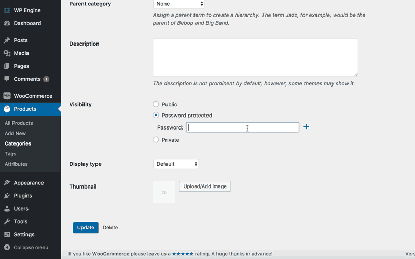This screenshot has width=415, height=259.
Task: Click the WP Engine sidebar icon
Action: (7, 10)
